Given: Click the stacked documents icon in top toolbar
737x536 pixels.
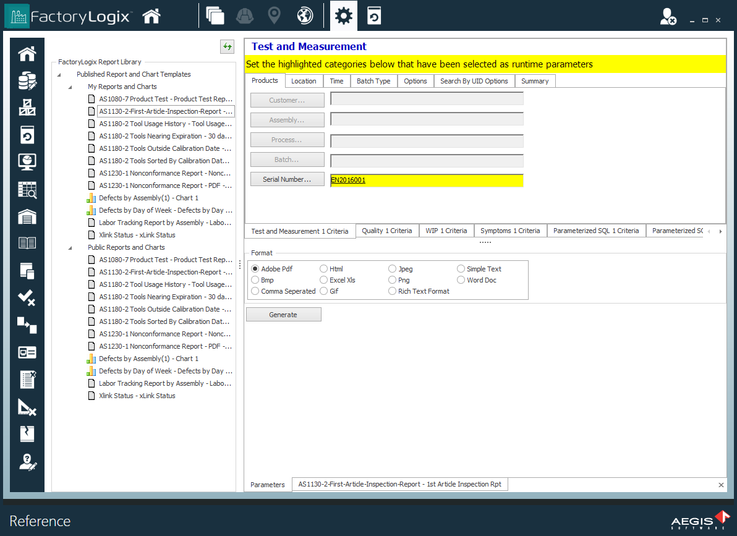Looking at the screenshot, I should coord(215,15).
